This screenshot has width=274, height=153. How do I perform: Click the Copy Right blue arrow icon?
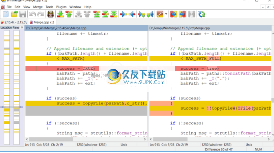click(124, 14)
